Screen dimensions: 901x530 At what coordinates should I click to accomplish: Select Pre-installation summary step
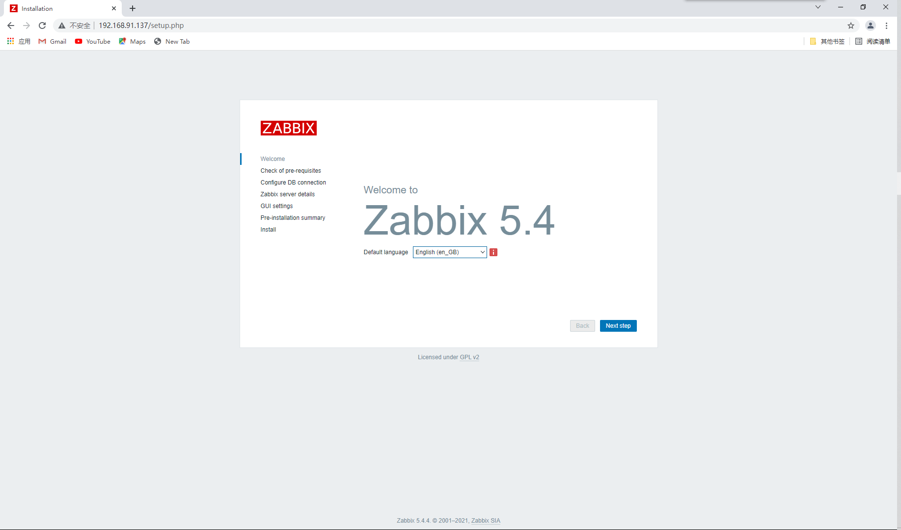click(x=293, y=218)
